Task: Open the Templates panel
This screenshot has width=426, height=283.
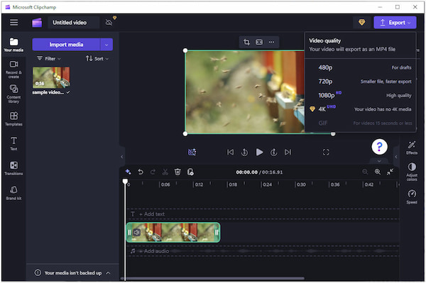Action: [x=13, y=119]
